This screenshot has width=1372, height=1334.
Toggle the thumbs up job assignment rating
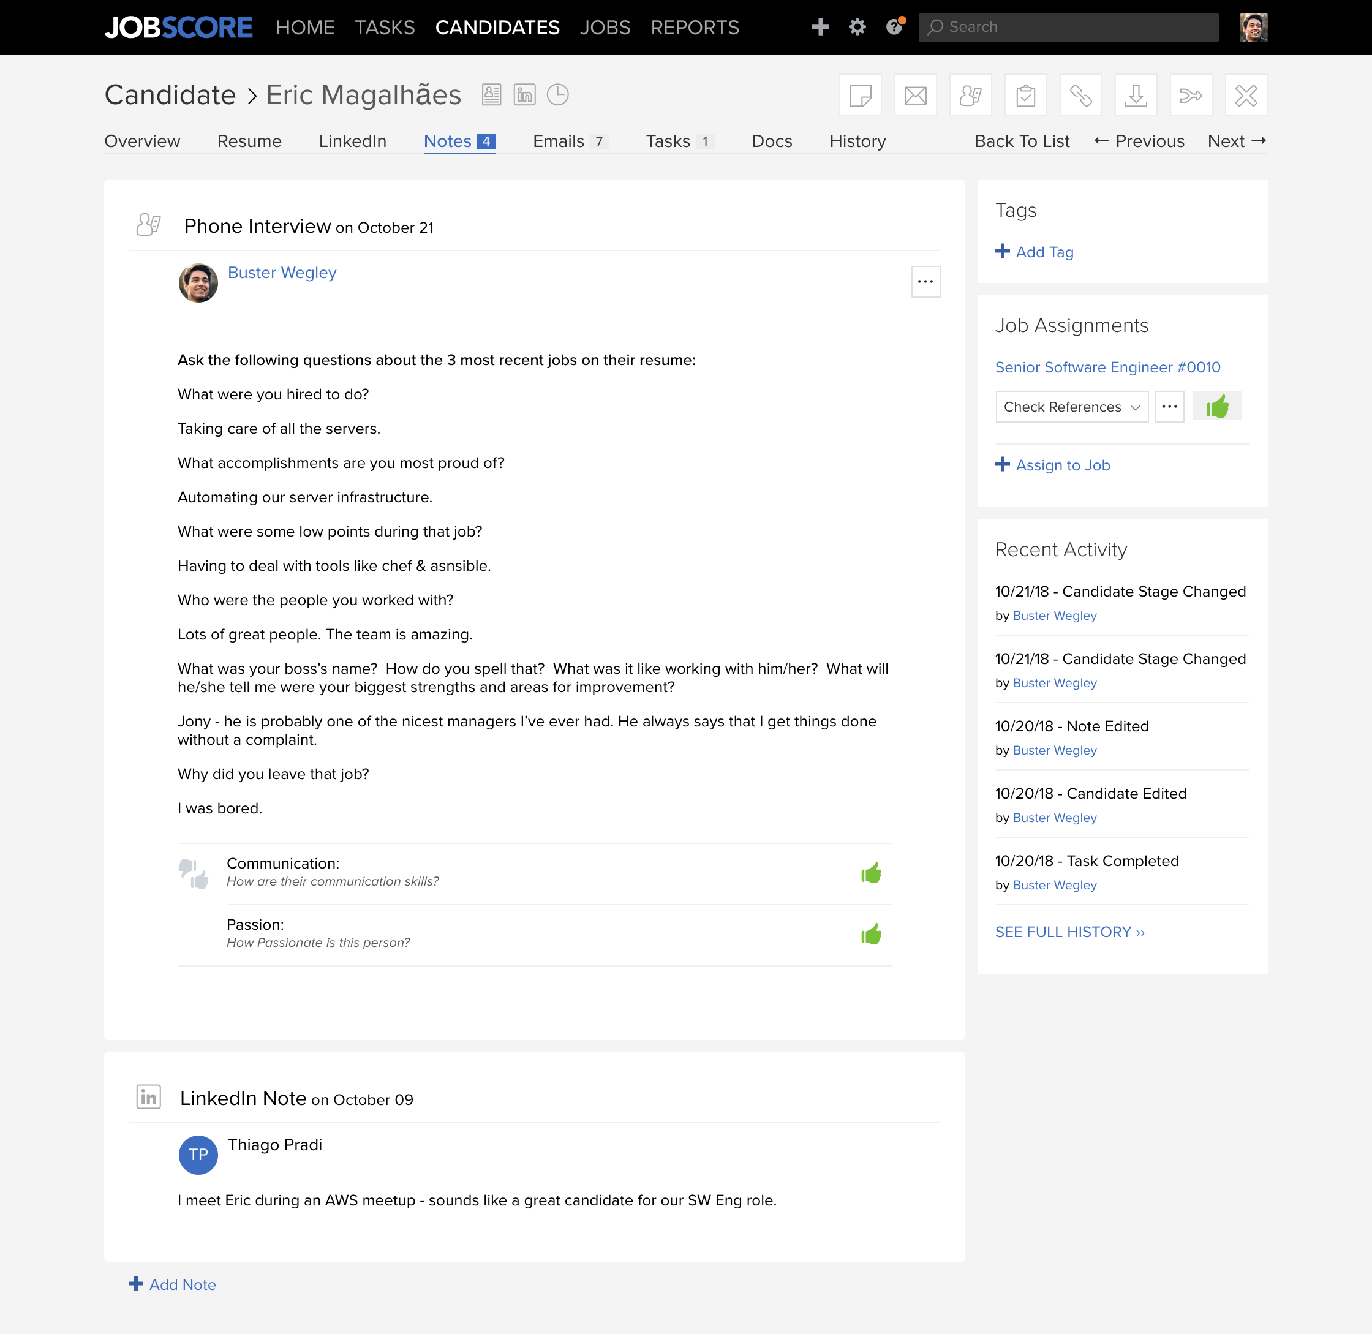[1216, 407]
